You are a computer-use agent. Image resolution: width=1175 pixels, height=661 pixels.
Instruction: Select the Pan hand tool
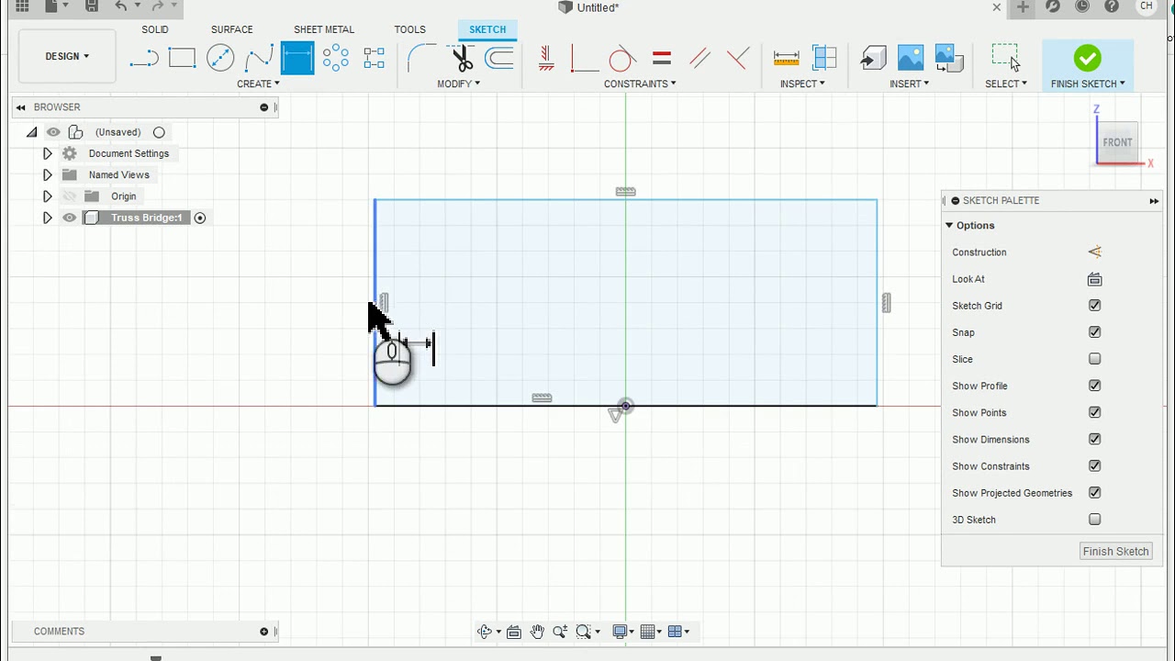pos(537,632)
